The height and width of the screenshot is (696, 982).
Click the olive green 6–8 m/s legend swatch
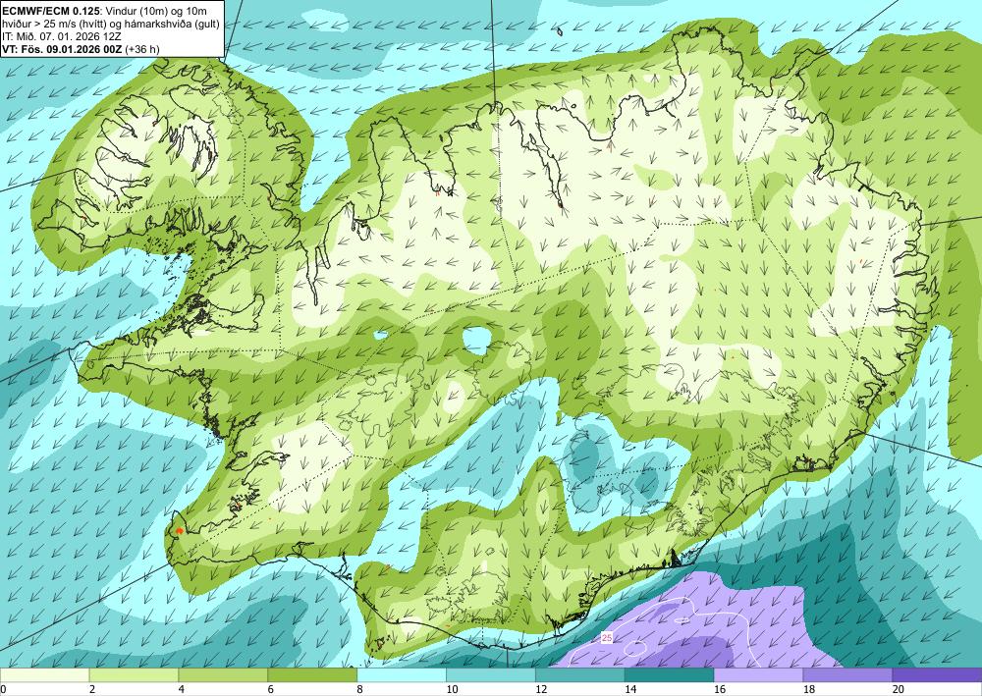click(312, 674)
